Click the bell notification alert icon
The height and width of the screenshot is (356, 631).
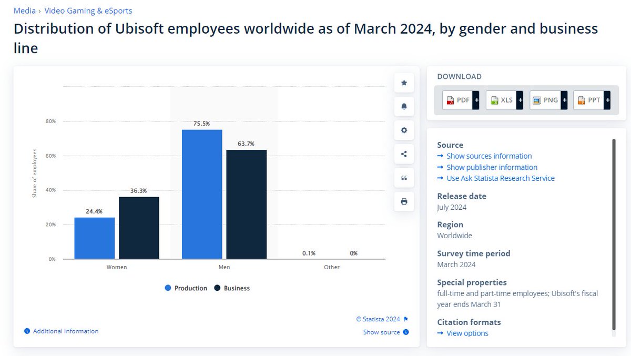(x=404, y=106)
